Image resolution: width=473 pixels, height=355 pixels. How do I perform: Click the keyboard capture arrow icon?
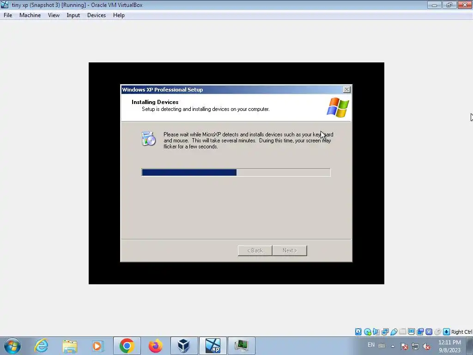(446, 332)
